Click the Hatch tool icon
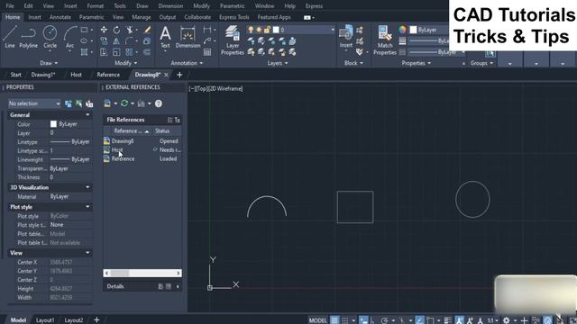This screenshot has height=324, width=577. (84, 52)
